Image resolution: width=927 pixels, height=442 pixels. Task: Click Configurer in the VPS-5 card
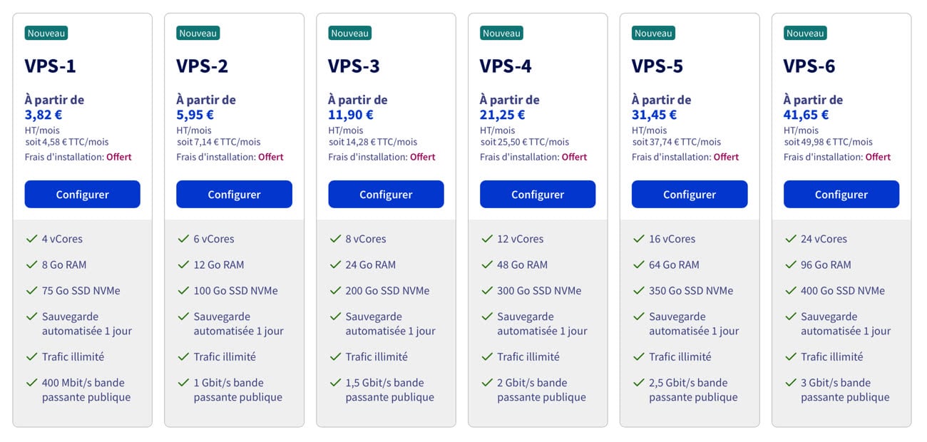pyautogui.click(x=690, y=194)
